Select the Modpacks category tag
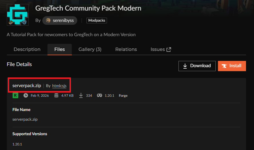Screen dimensions: 254x150 (97, 20)
